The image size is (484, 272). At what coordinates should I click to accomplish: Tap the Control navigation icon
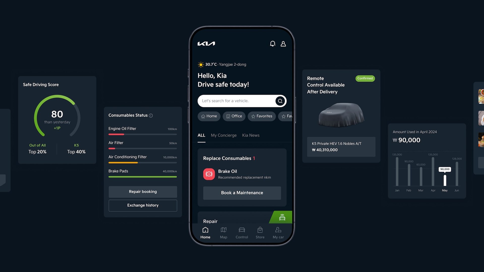242,232
